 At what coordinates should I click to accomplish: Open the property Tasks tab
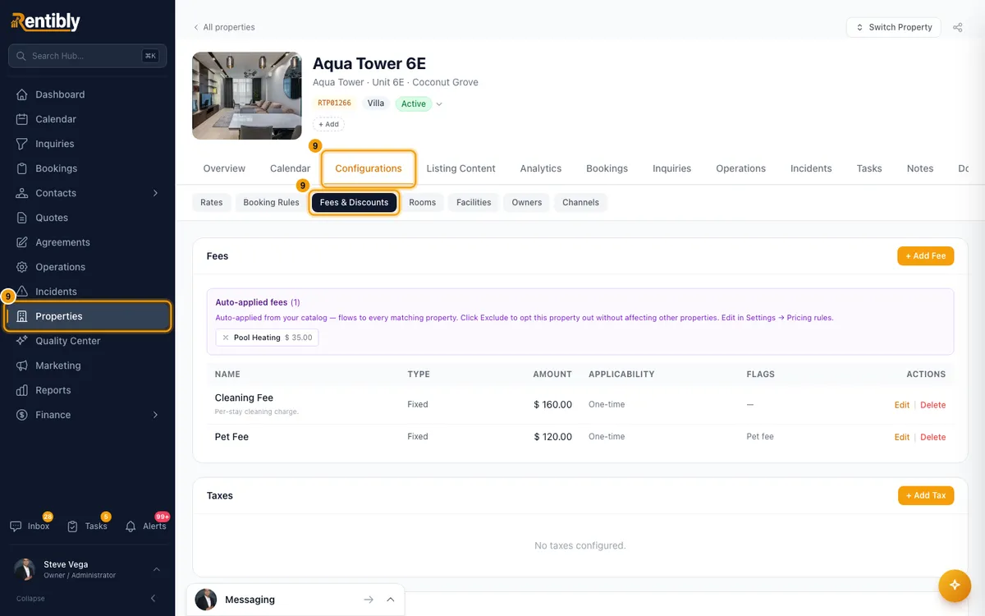pyautogui.click(x=869, y=168)
